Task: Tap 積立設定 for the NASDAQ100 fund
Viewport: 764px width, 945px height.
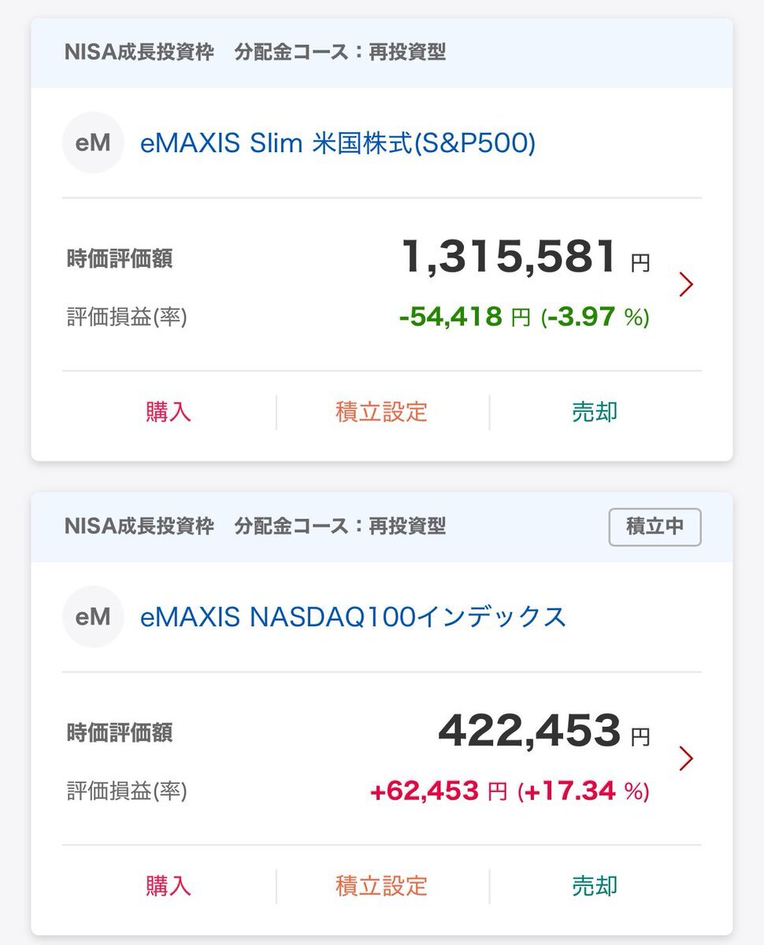Action: [x=382, y=886]
